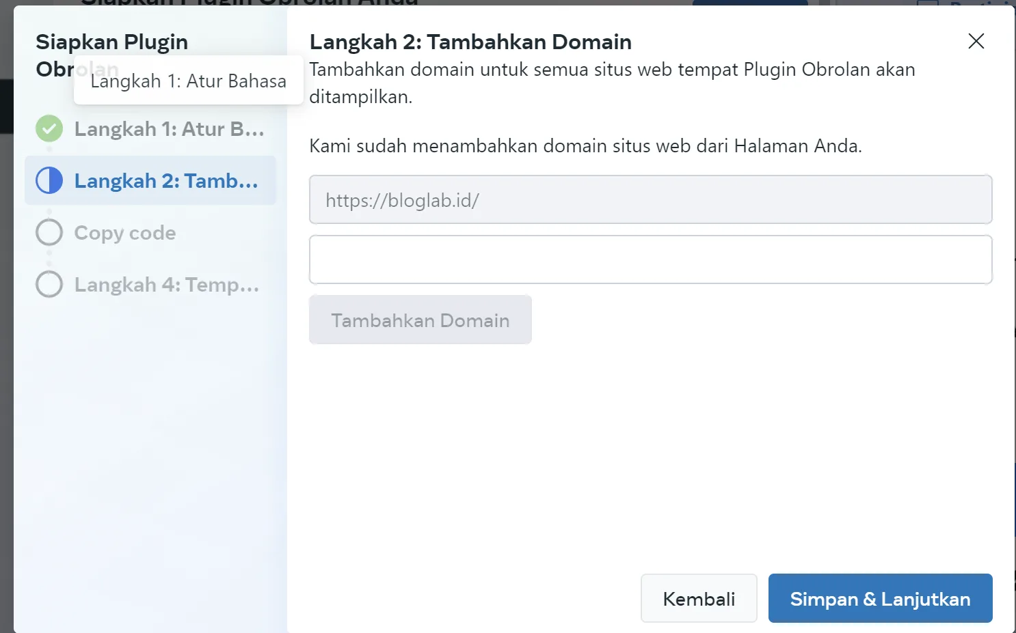The height and width of the screenshot is (633, 1016).
Task: Click the Kembali button
Action: [699, 598]
